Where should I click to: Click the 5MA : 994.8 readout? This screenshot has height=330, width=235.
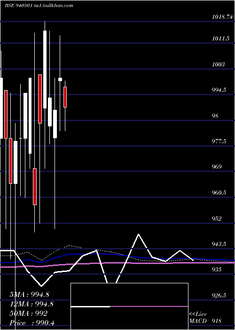point(29,295)
